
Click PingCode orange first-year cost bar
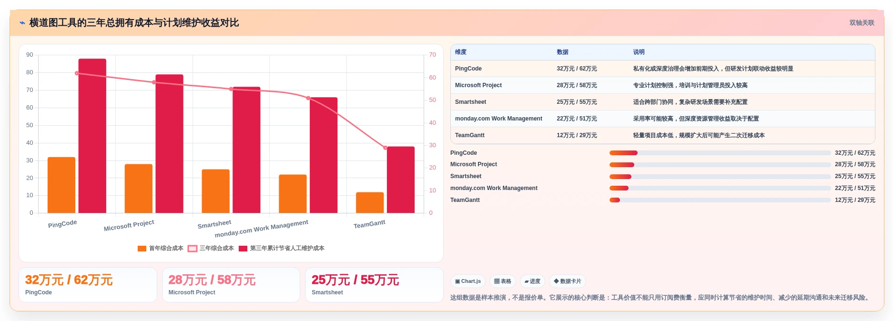tap(61, 185)
